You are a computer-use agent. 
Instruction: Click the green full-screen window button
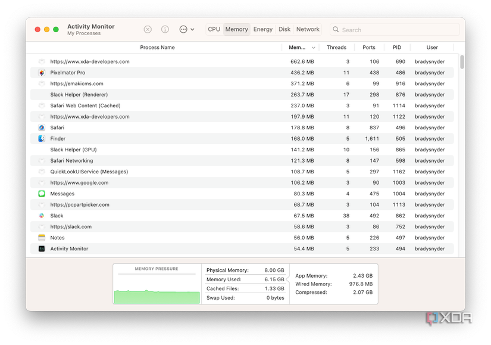point(56,29)
